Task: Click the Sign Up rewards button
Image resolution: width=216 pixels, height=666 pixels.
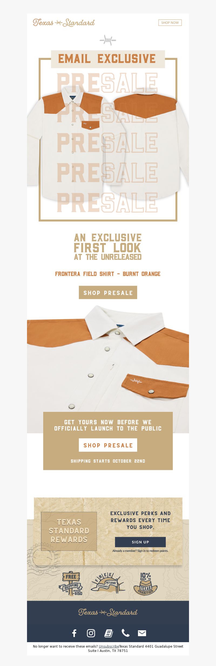Action: pyautogui.click(x=140, y=542)
